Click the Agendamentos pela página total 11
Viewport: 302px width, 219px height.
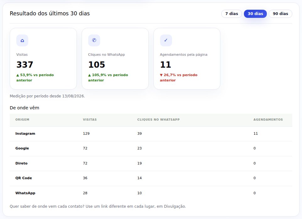(165, 65)
